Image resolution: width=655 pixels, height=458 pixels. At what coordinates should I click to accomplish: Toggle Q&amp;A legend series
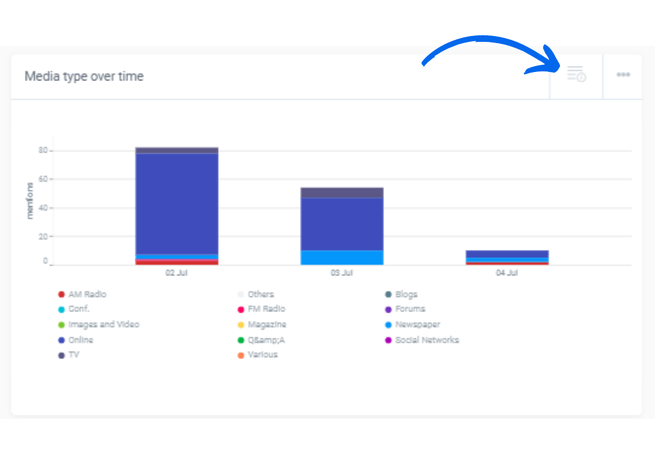(261, 340)
